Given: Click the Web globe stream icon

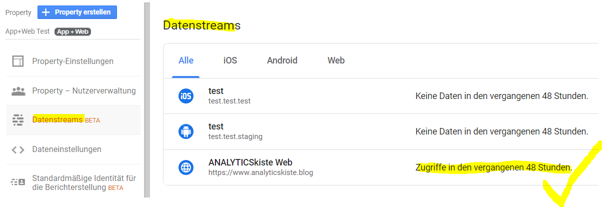Looking at the screenshot, I should pyautogui.click(x=186, y=167).
